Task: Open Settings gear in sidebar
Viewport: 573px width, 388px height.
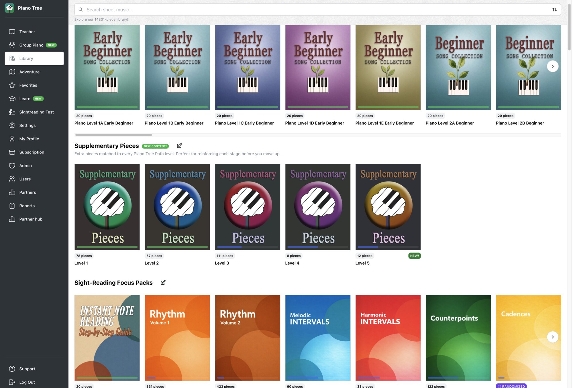Action: pyautogui.click(x=34, y=125)
